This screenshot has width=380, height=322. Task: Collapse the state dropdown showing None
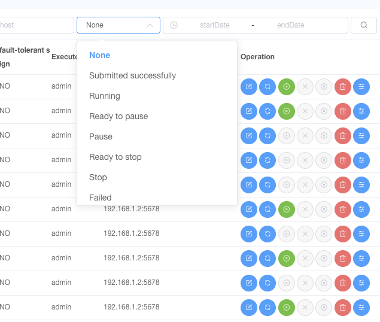[x=118, y=25]
